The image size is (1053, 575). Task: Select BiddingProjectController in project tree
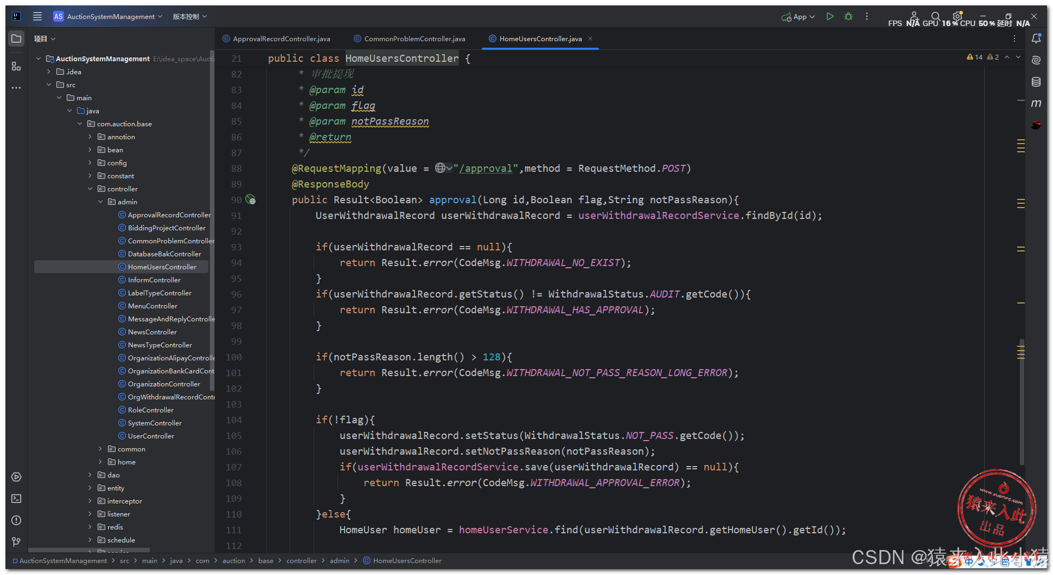tap(167, 228)
